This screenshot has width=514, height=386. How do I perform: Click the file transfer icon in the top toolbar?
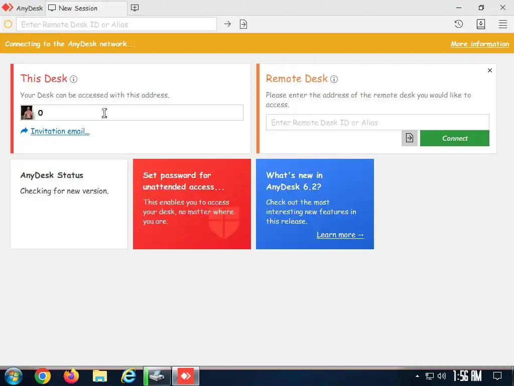243,24
